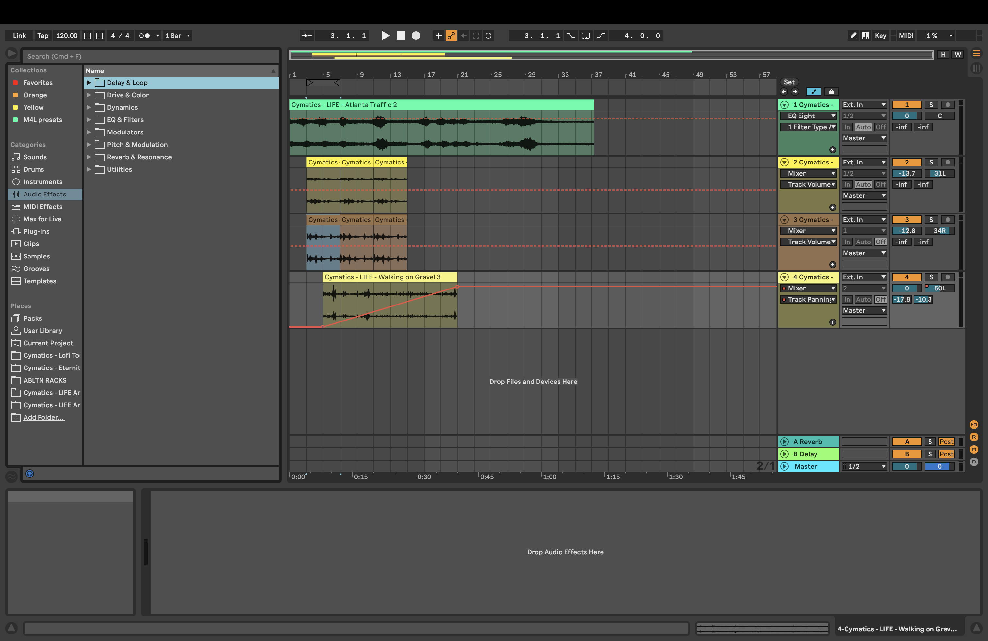Open the quantization 1 Bar dropdown
988x641 pixels.
point(178,36)
